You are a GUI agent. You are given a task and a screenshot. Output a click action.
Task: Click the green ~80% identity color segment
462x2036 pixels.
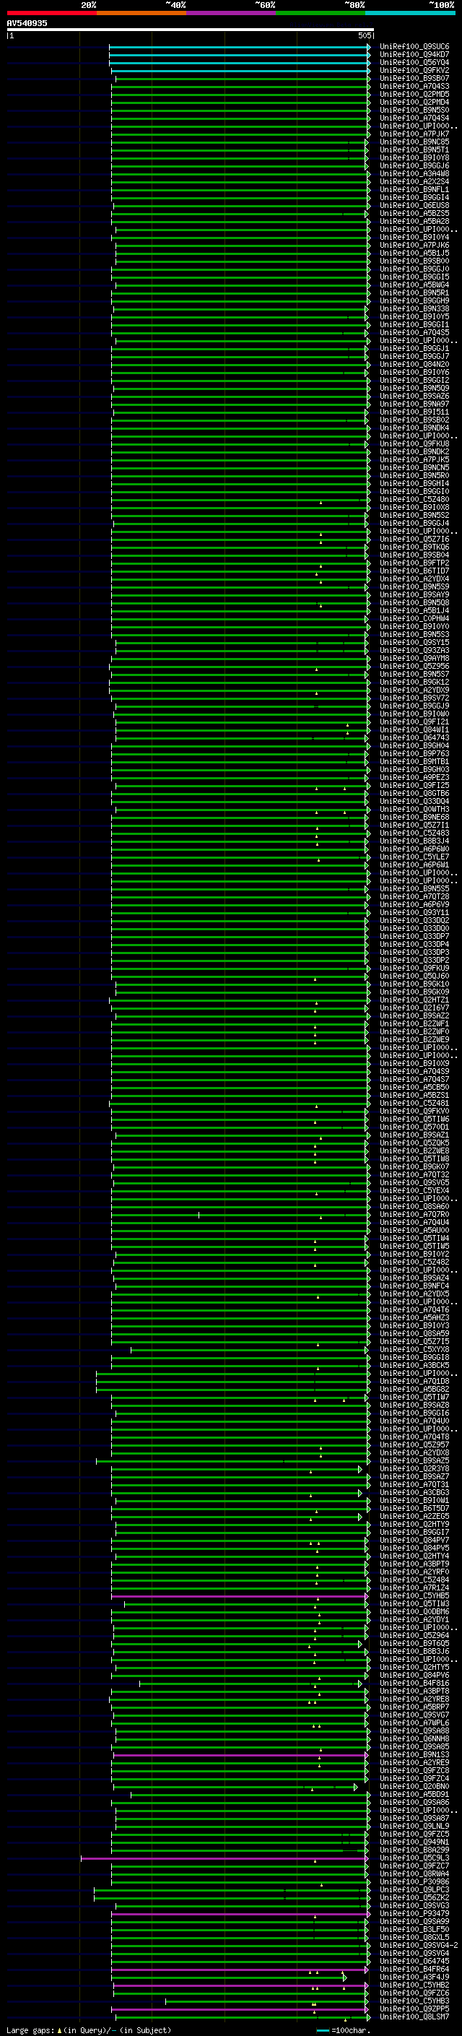321,13
